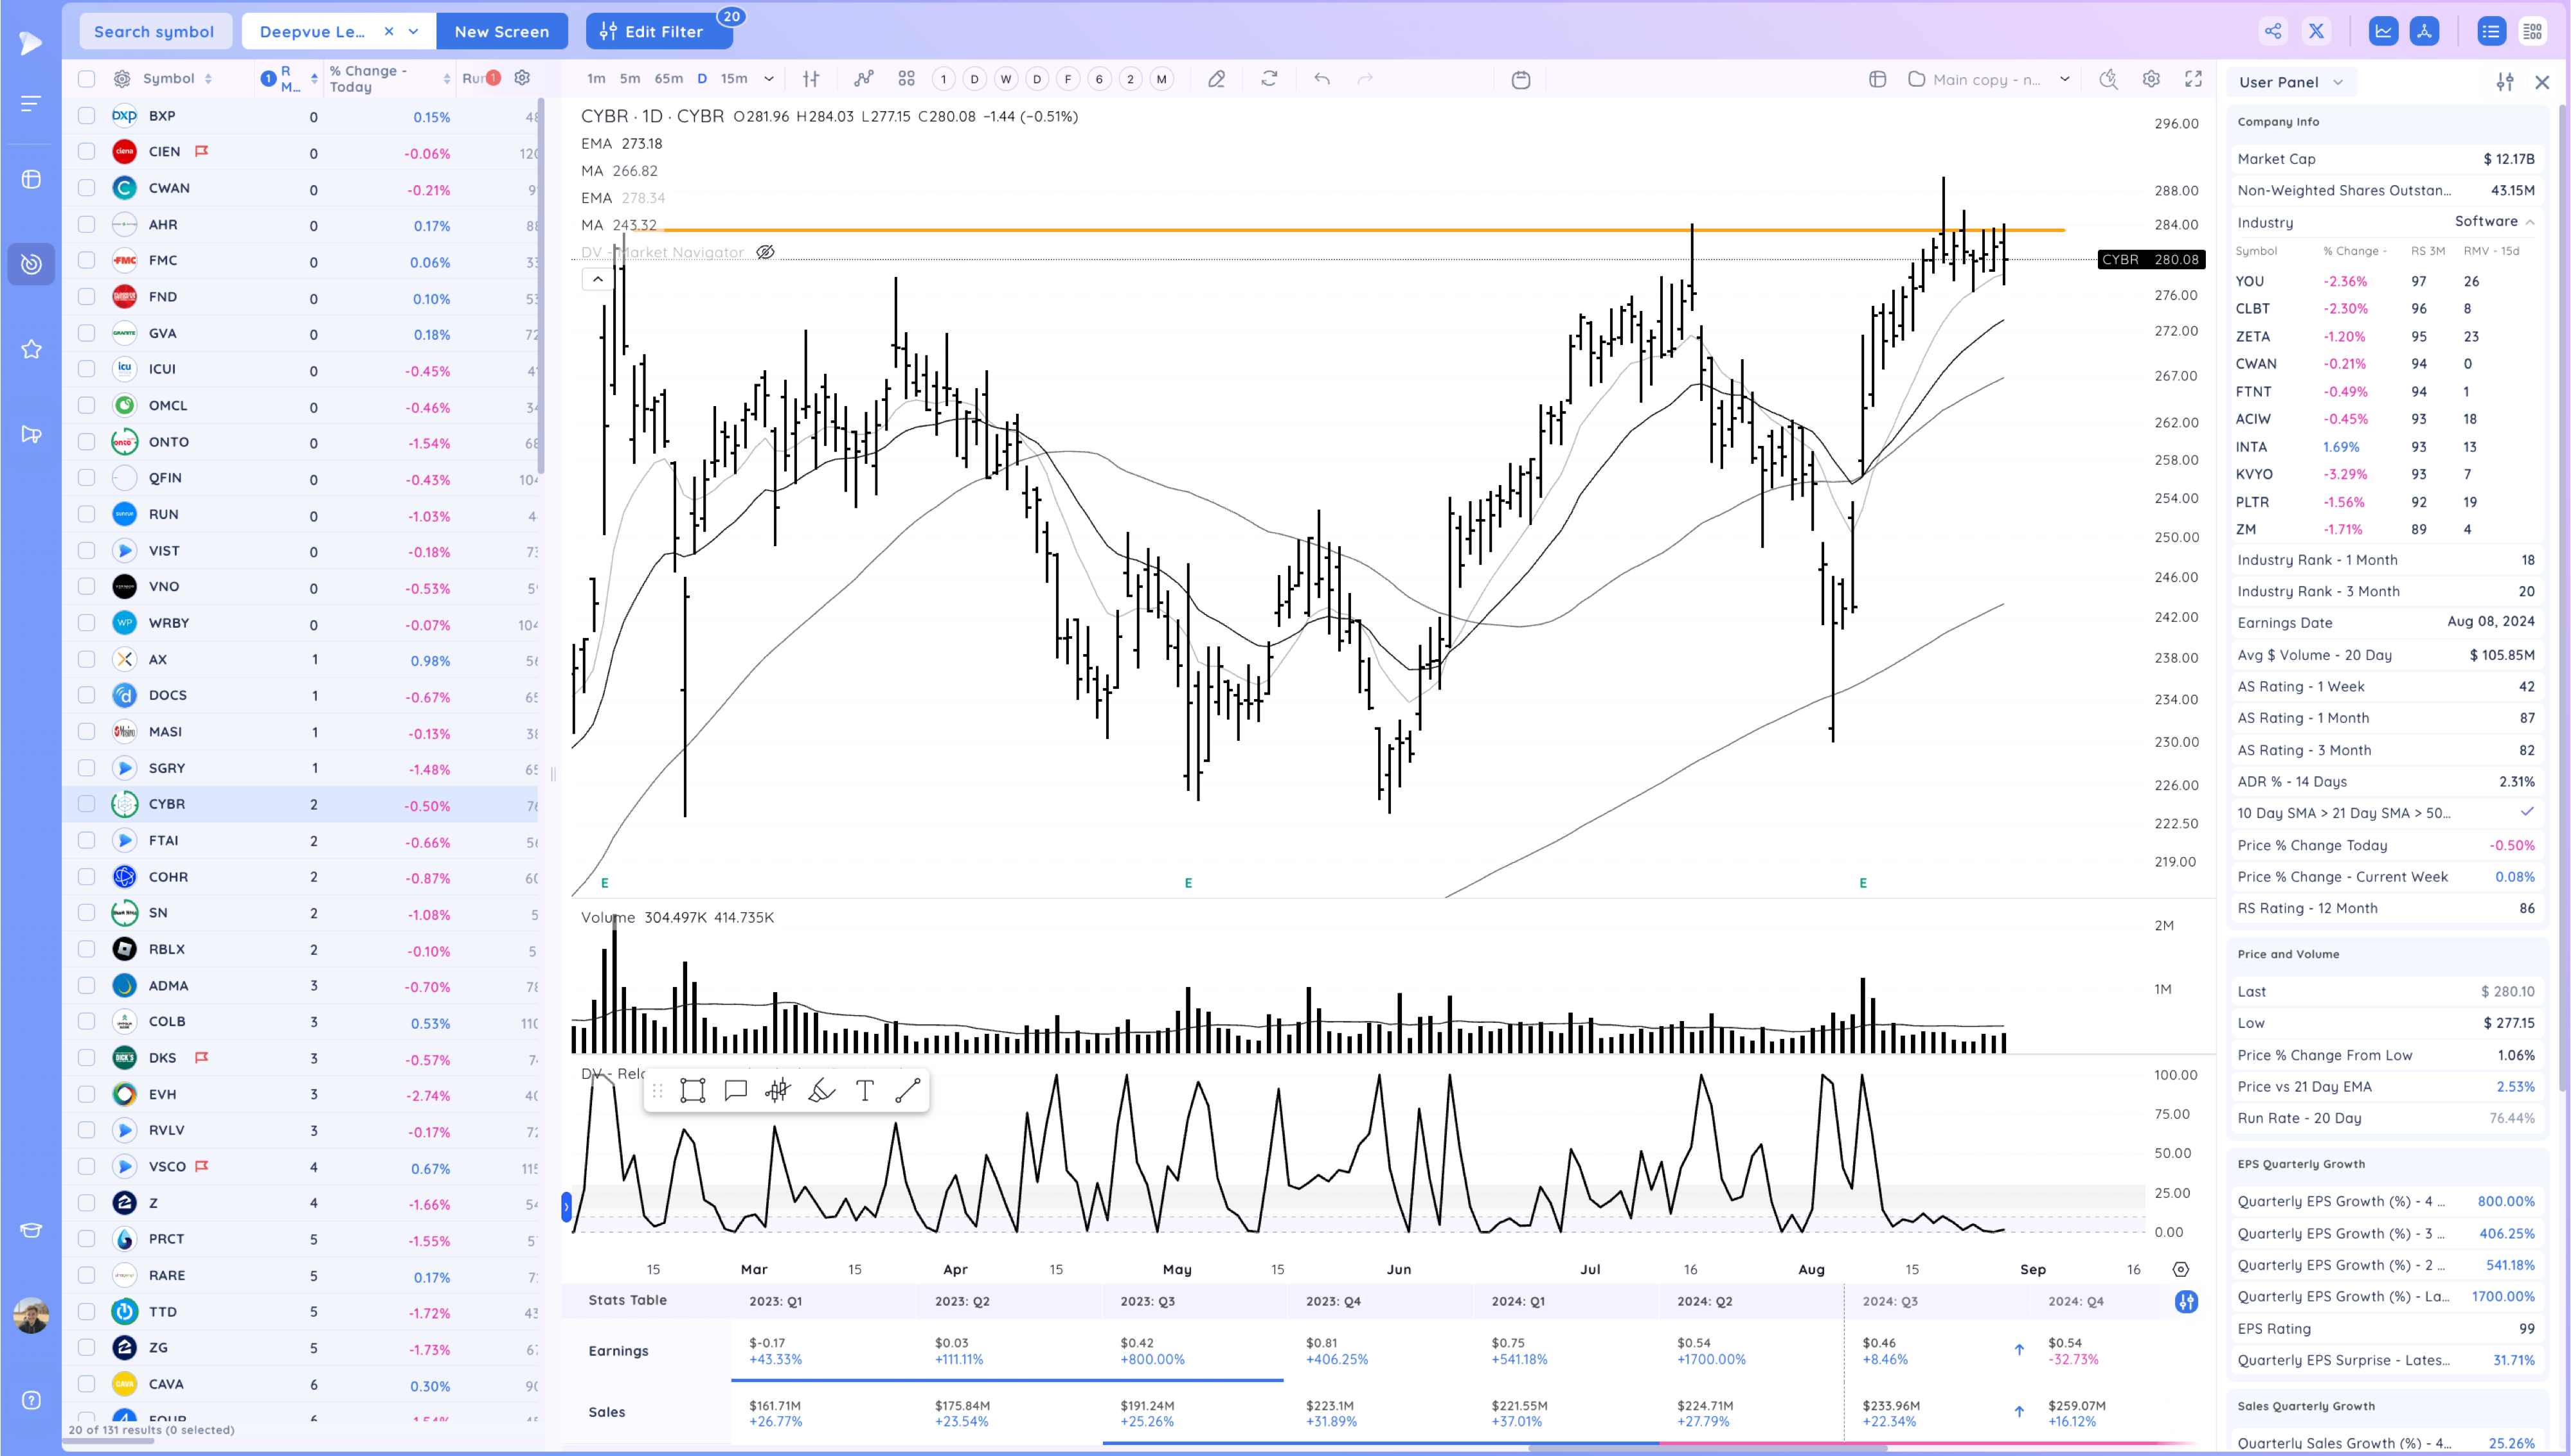The height and width of the screenshot is (1456, 2571).
Task: Click the X (Twitter) share icon
Action: pyautogui.click(x=2316, y=31)
